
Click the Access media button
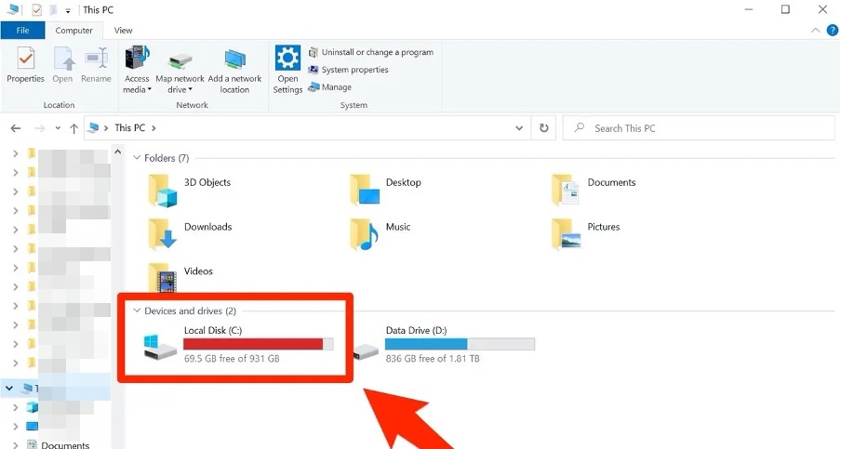click(x=137, y=70)
